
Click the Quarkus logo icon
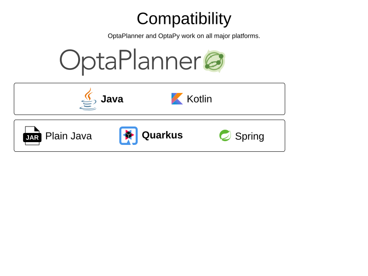coord(128,136)
